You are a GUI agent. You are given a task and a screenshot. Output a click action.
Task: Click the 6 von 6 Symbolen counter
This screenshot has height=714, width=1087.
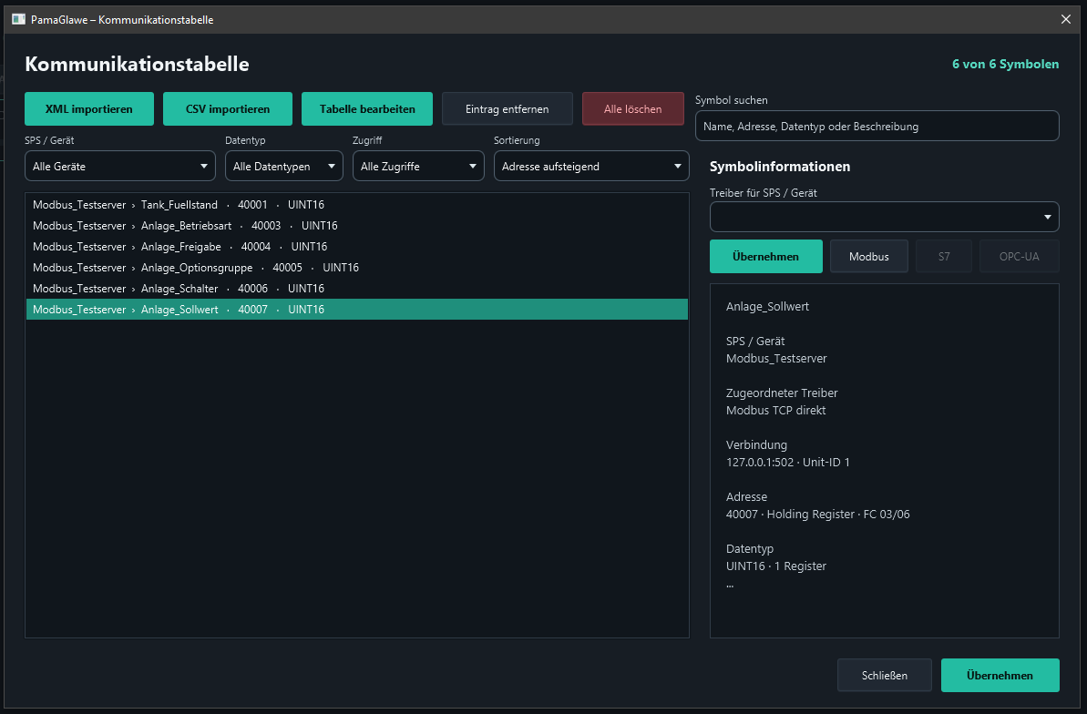click(x=1005, y=64)
